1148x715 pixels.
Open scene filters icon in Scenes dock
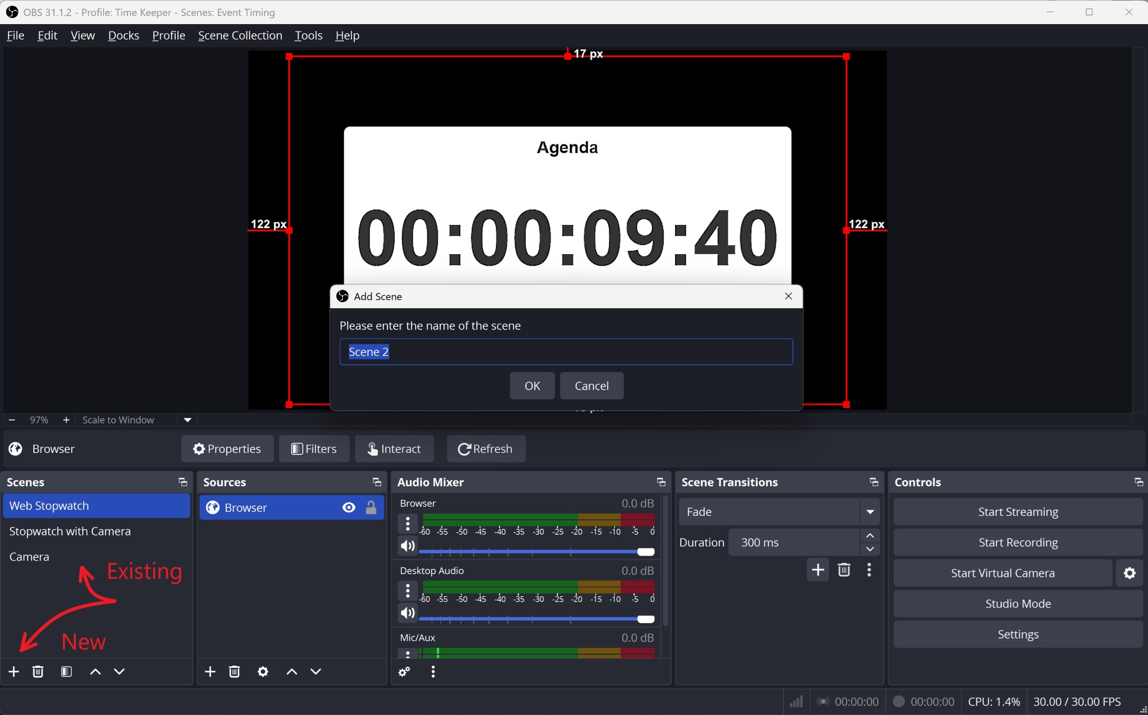coord(67,671)
